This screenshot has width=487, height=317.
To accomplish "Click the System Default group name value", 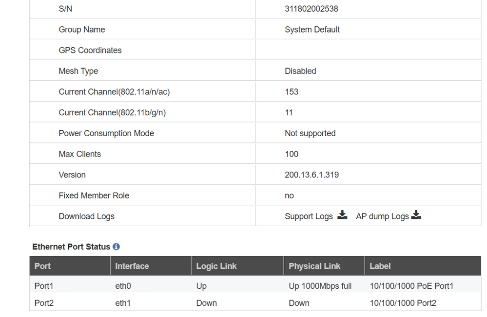I will 312,30.
